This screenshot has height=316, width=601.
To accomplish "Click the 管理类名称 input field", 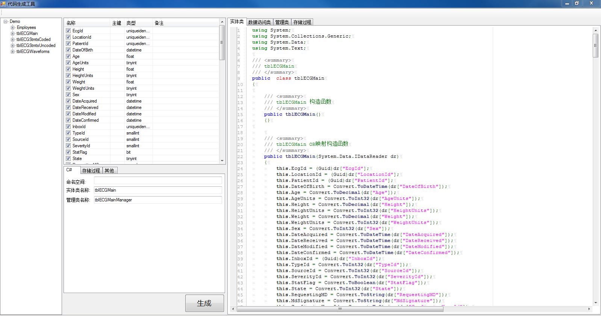I will click(x=158, y=200).
